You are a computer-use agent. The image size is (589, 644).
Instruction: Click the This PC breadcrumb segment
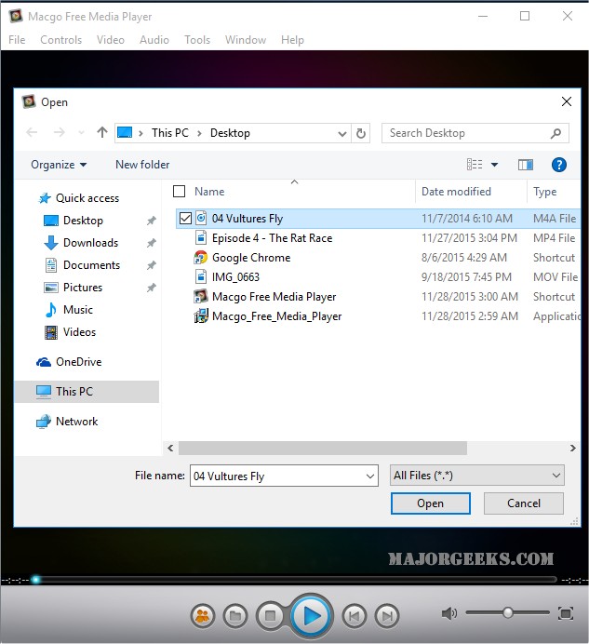pyautogui.click(x=170, y=133)
